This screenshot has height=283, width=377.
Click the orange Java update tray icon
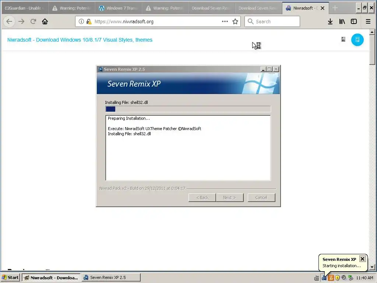pyautogui.click(x=331, y=278)
